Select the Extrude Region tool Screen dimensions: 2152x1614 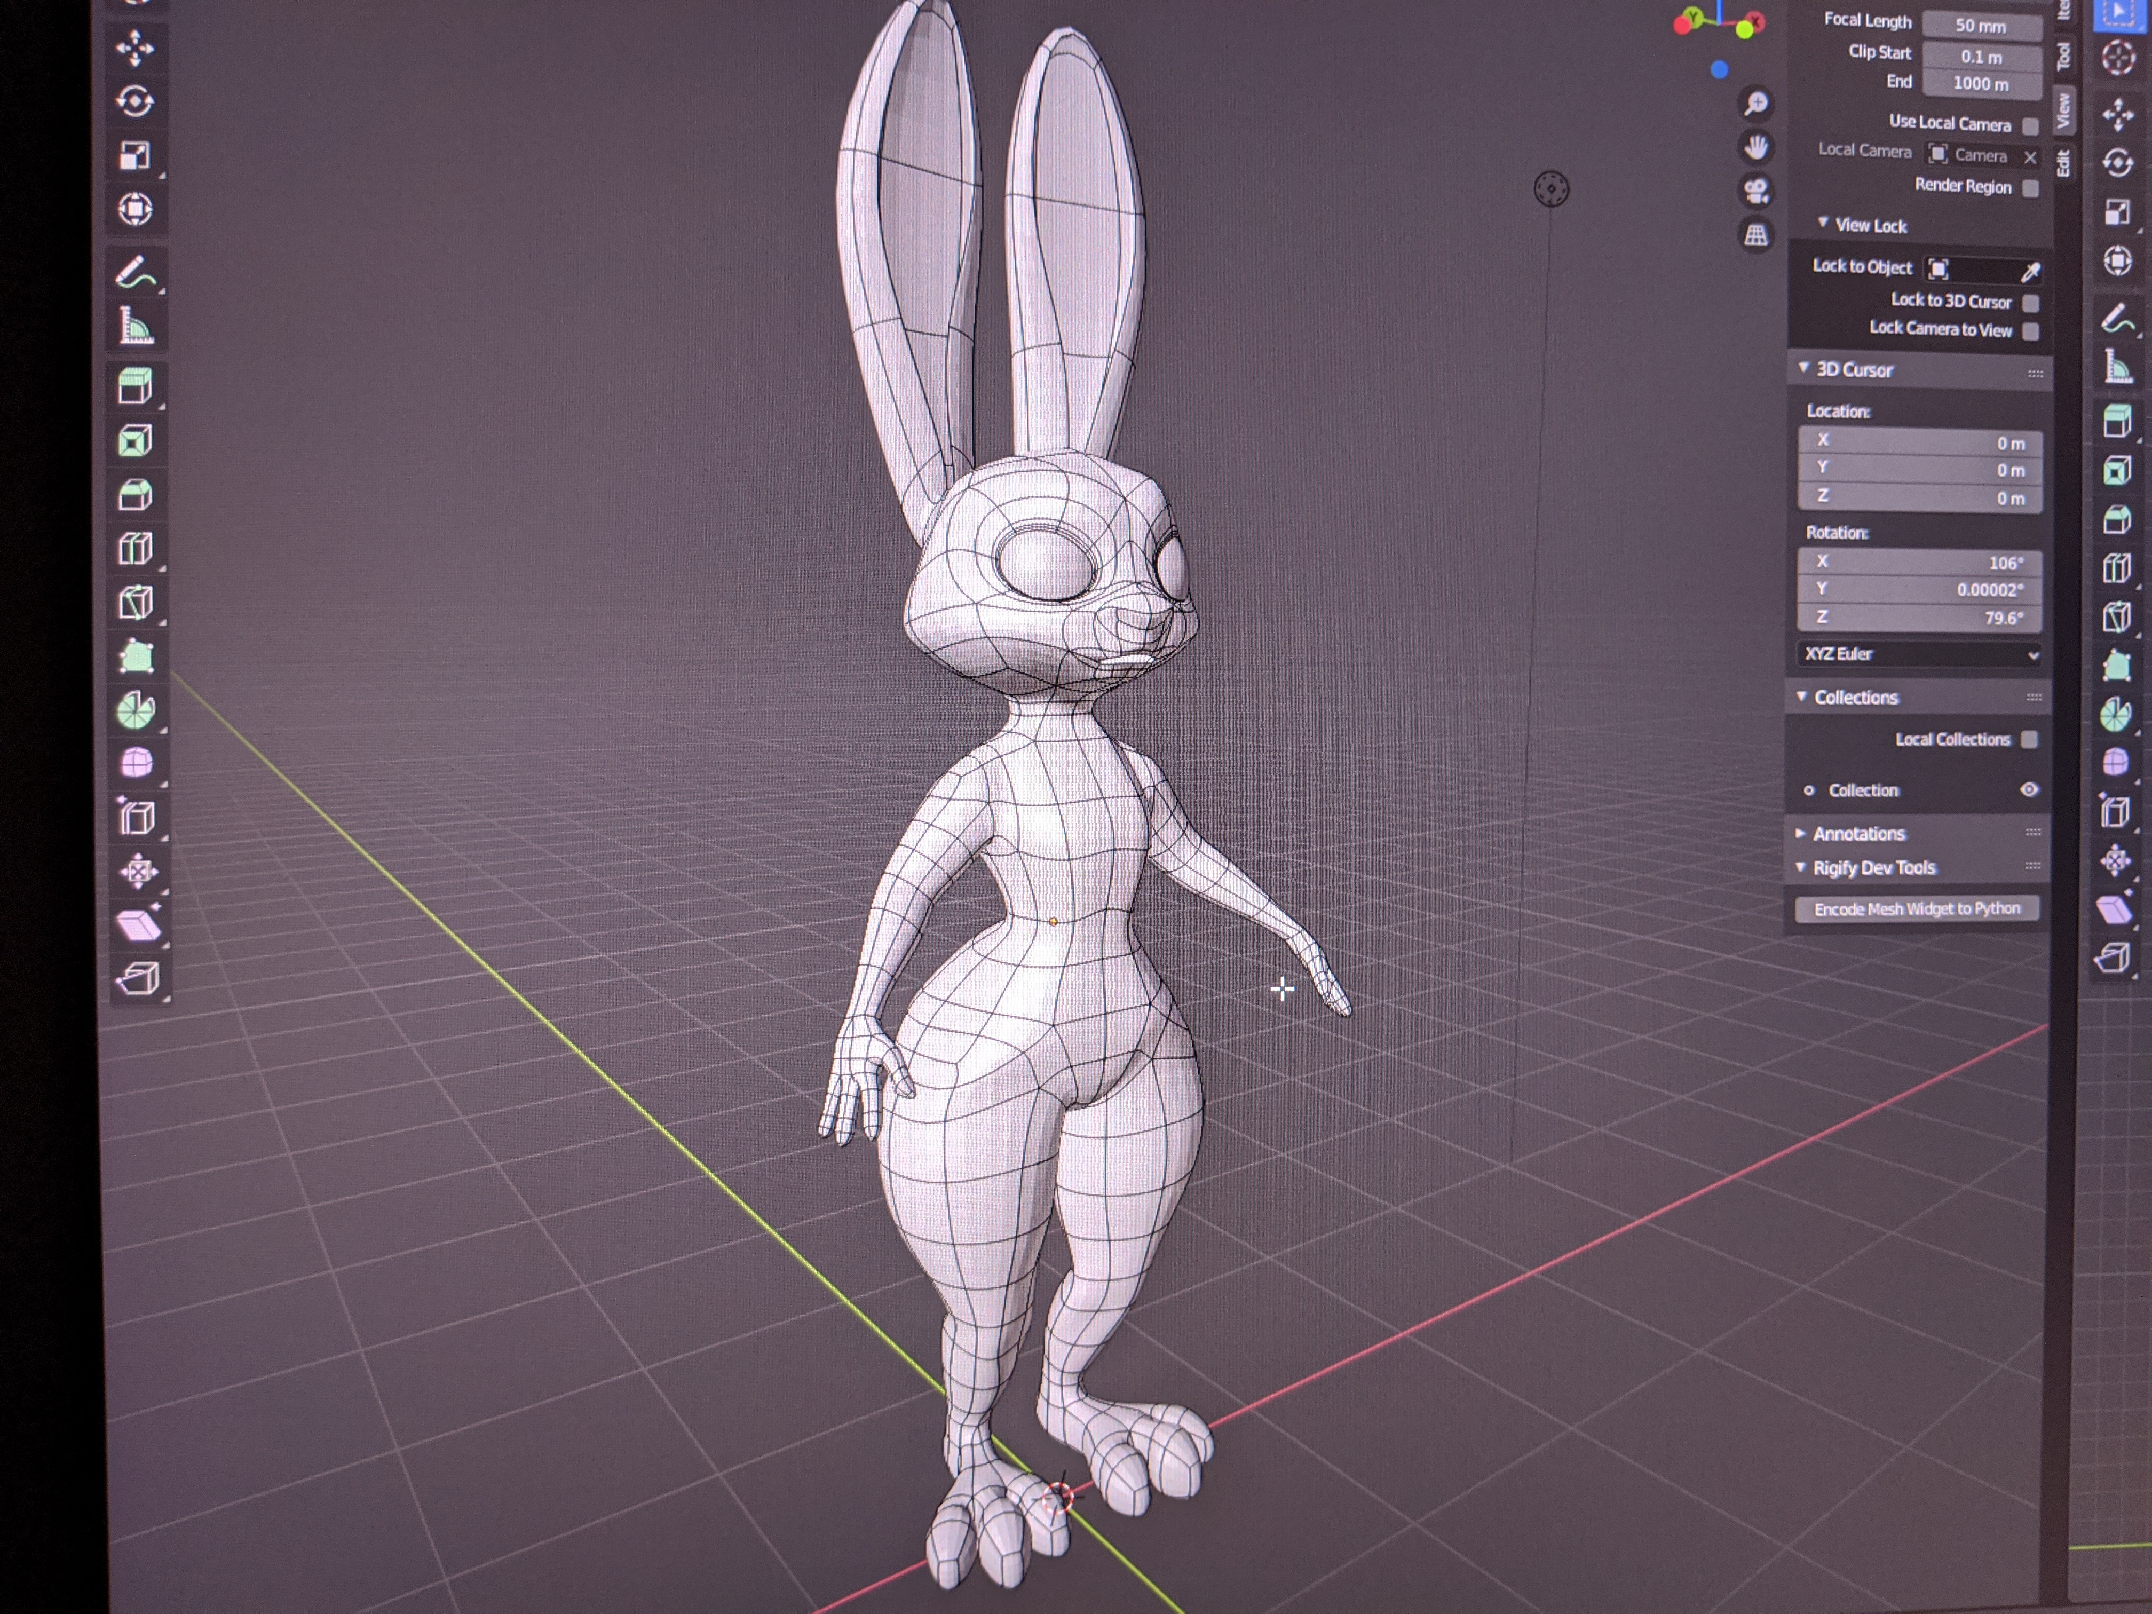click(135, 386)
